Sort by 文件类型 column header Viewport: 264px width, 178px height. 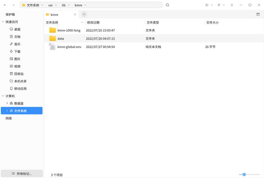tap(153, 23)
